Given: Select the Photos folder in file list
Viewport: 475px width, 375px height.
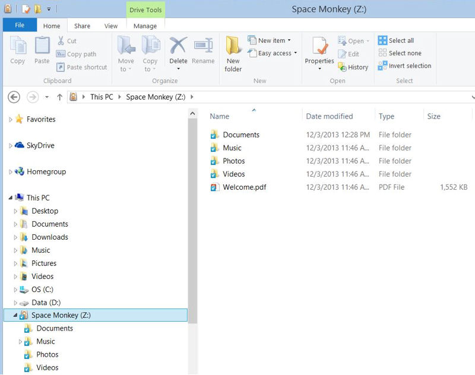Looking at the screenshot, I should 227,161.
